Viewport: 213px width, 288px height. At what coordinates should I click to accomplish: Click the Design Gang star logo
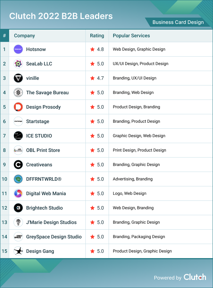18,251
